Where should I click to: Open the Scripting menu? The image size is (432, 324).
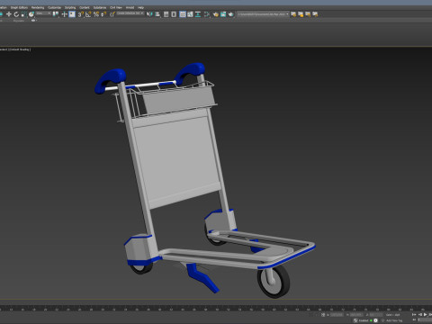(70, 7)
